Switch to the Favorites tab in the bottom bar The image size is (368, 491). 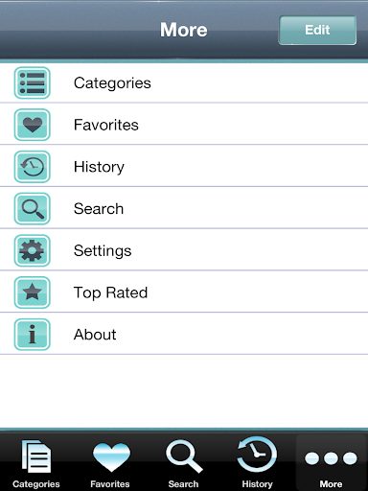click(110, 463)
